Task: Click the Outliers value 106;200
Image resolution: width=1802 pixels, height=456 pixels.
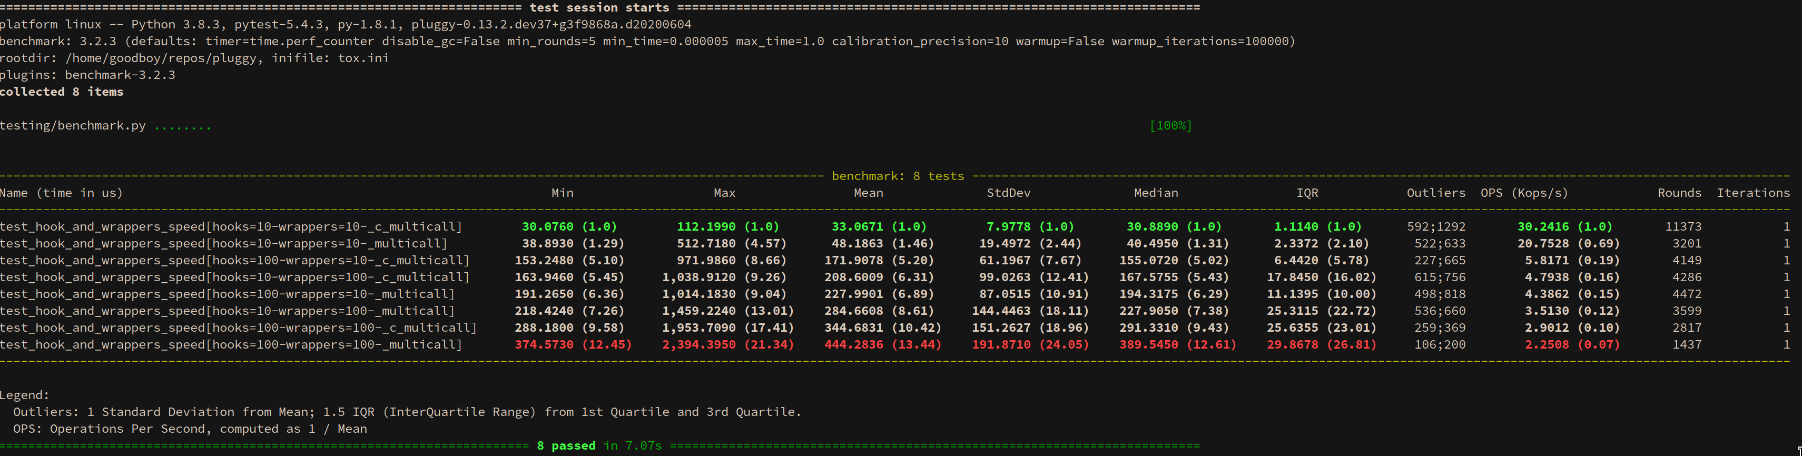Action: click(x=1440, y=345)
